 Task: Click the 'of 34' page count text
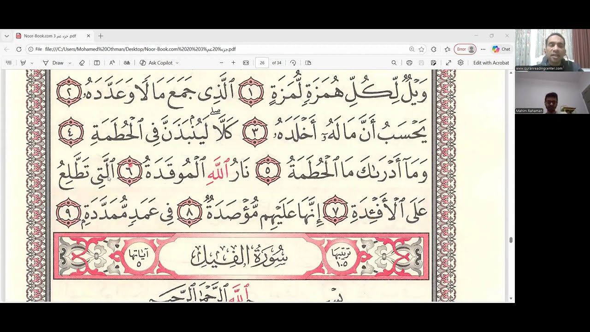tap(277, 63)
